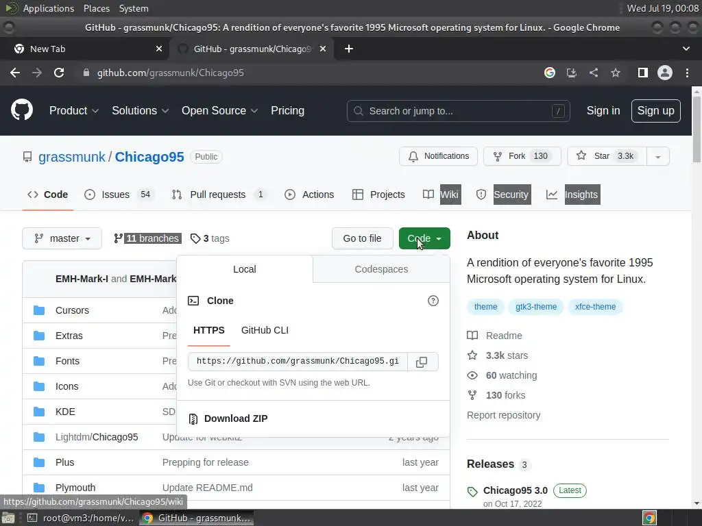Screen dimensions: 702x526
Task: Click the clone help question mark icon
Action: click(x=433, y=301)
